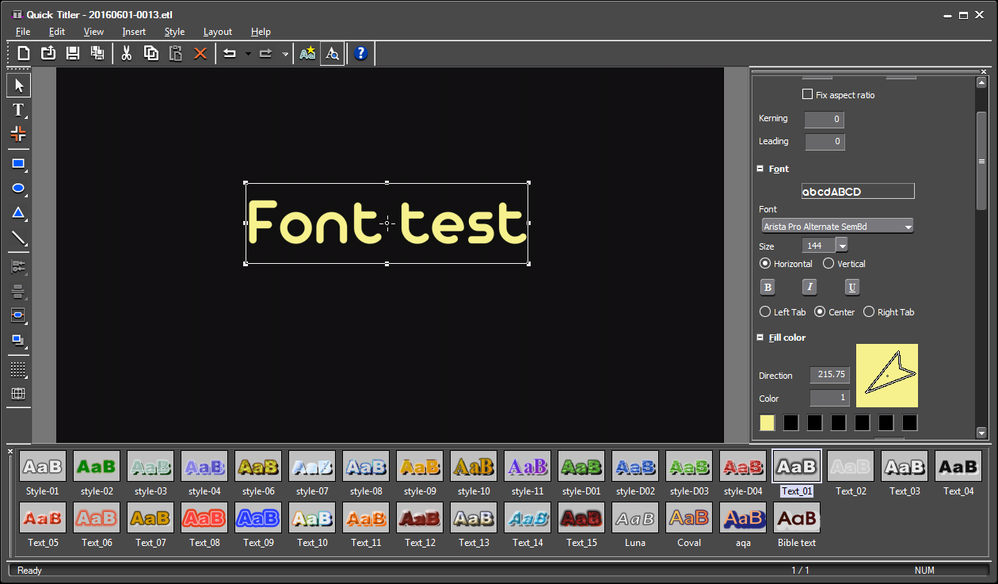
Task: Open the font Size dropdown
Action: click(x=841, y=246)
